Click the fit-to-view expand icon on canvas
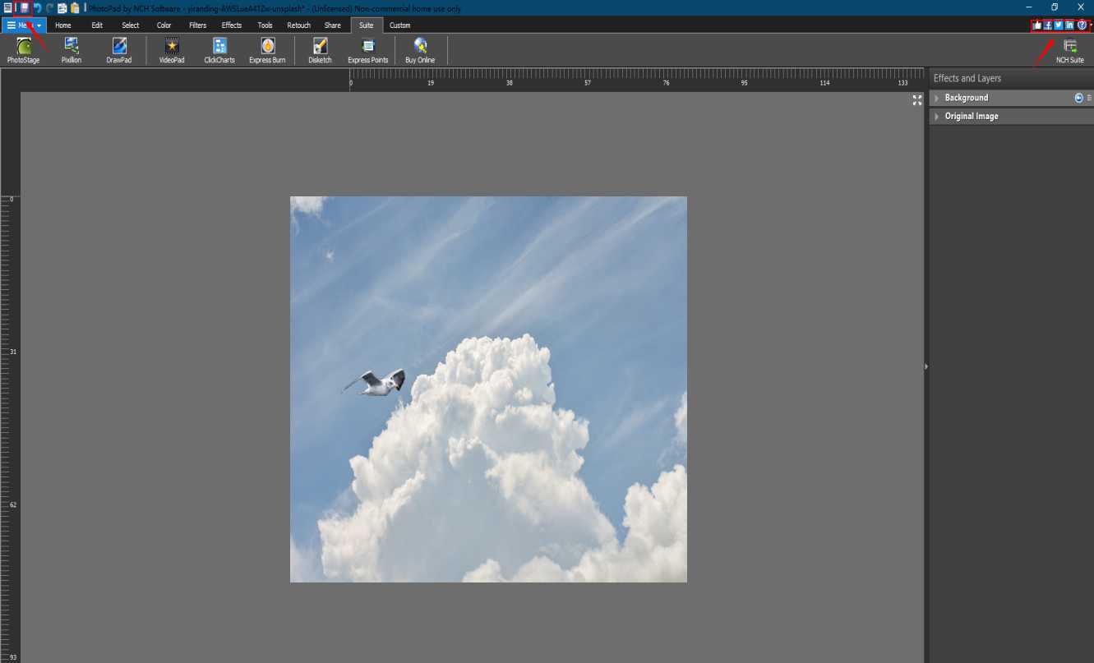This screenshot has height=663, width=1094. coord(917,100)
